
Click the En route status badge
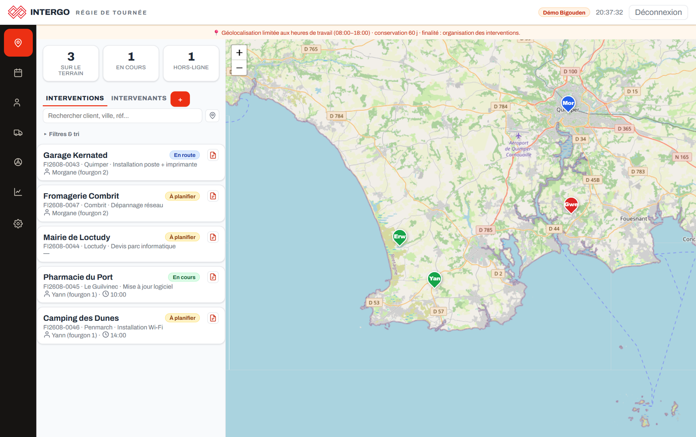[184, 155]
